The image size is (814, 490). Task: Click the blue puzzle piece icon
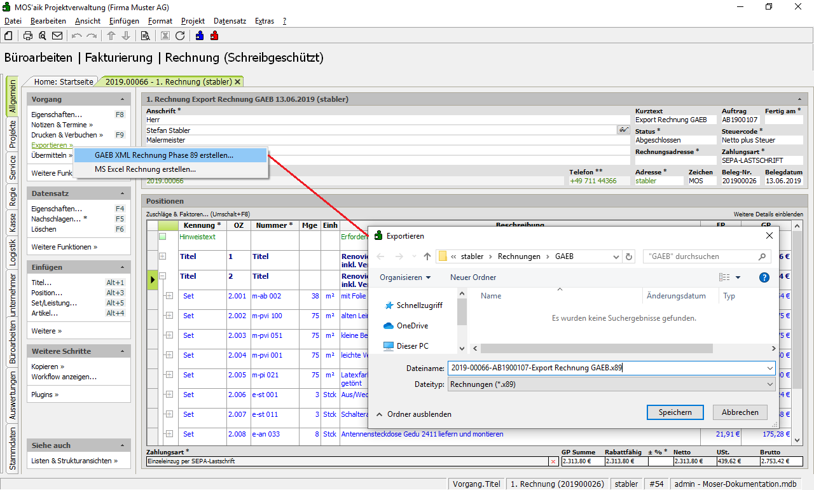pyautogui.click(x=200, y=36)
